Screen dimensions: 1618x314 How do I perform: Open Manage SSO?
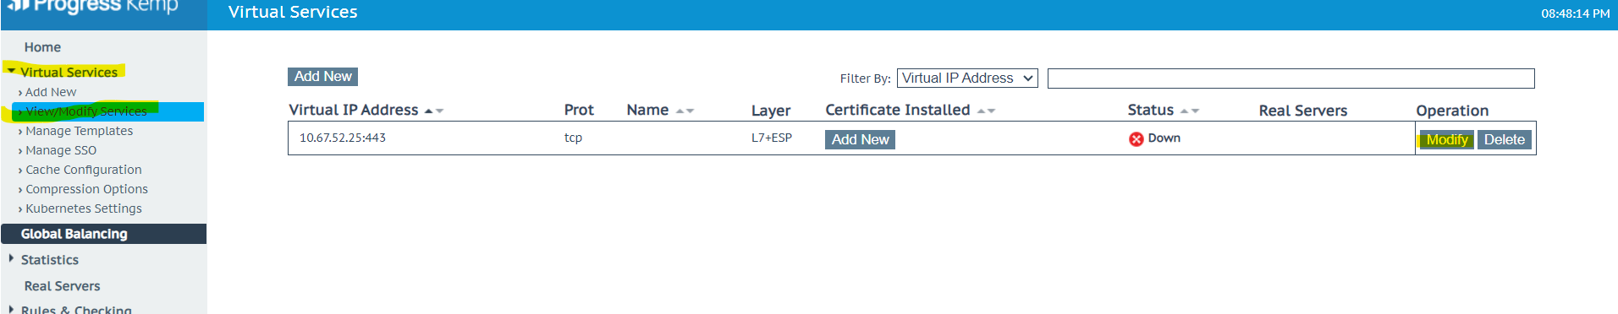tap(61, 150)
